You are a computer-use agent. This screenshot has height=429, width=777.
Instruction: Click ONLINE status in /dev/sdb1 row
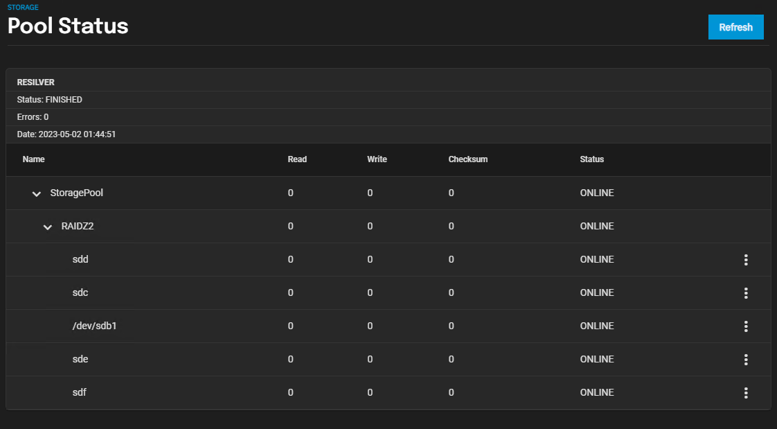point(597,325)
